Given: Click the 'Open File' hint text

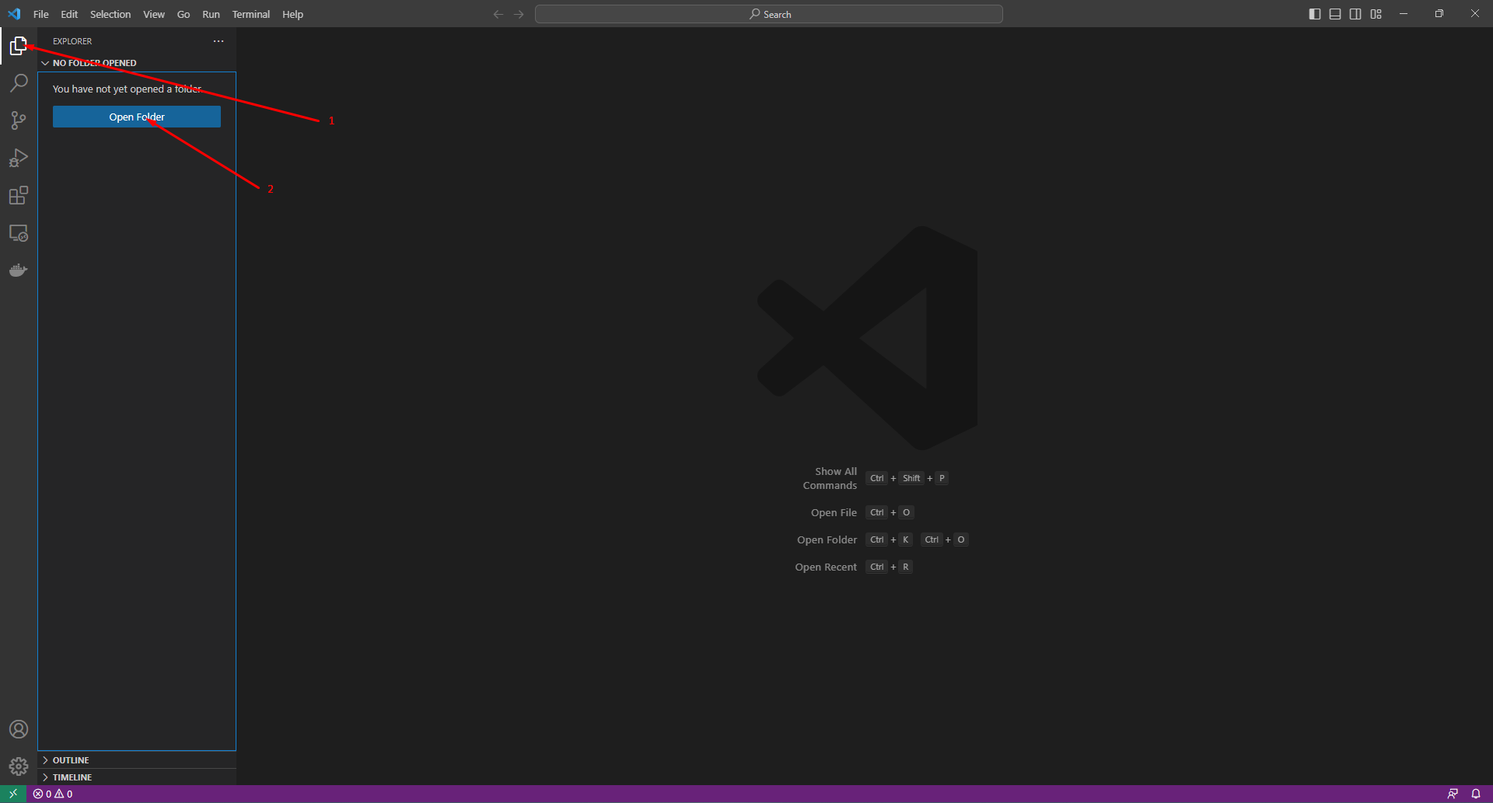Looking at the screenshot, I should tap(834, 512).
